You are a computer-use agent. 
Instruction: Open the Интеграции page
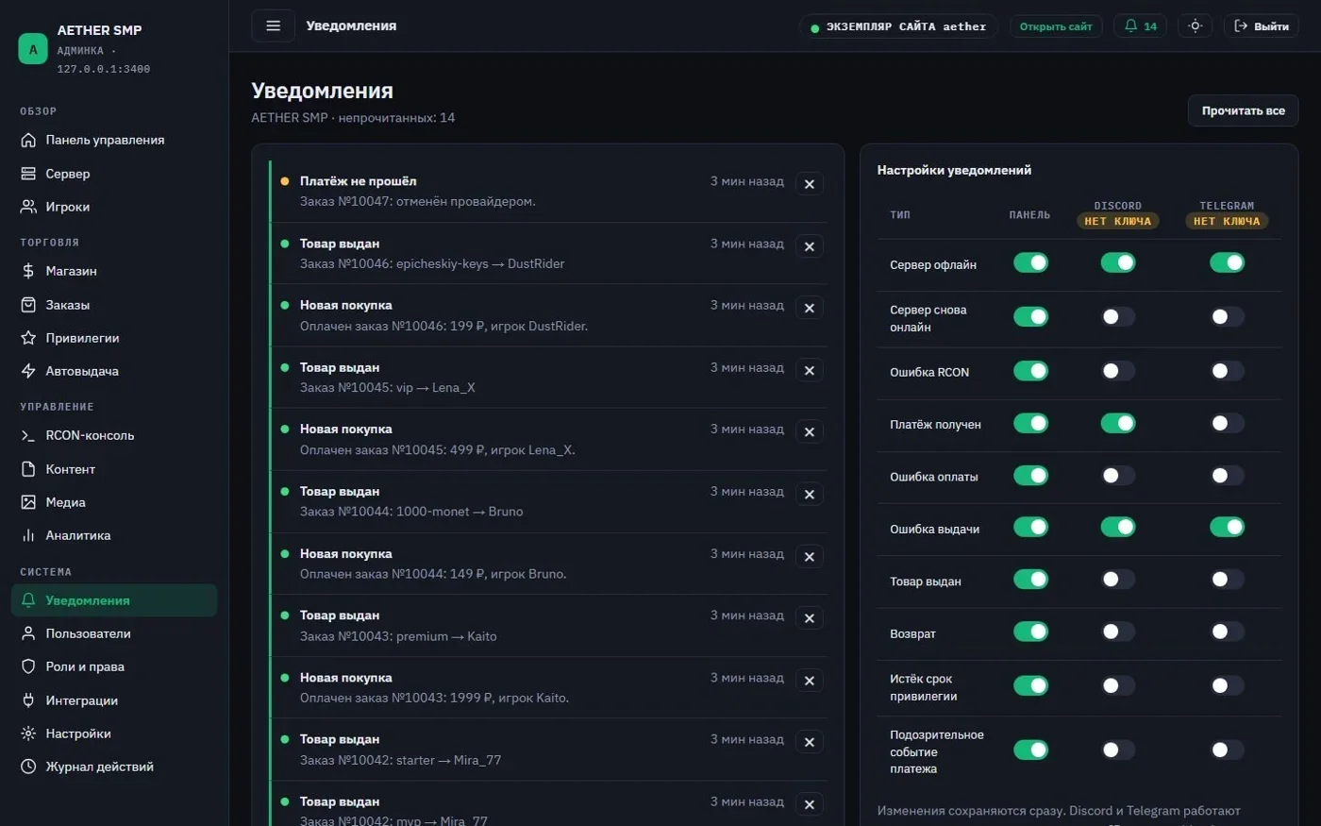114,700
